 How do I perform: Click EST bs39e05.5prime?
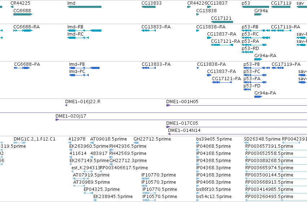pyautogui.click(x=198, y=143)
